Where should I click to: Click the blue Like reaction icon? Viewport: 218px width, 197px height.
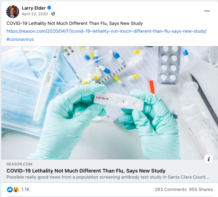tap(10, 189)
